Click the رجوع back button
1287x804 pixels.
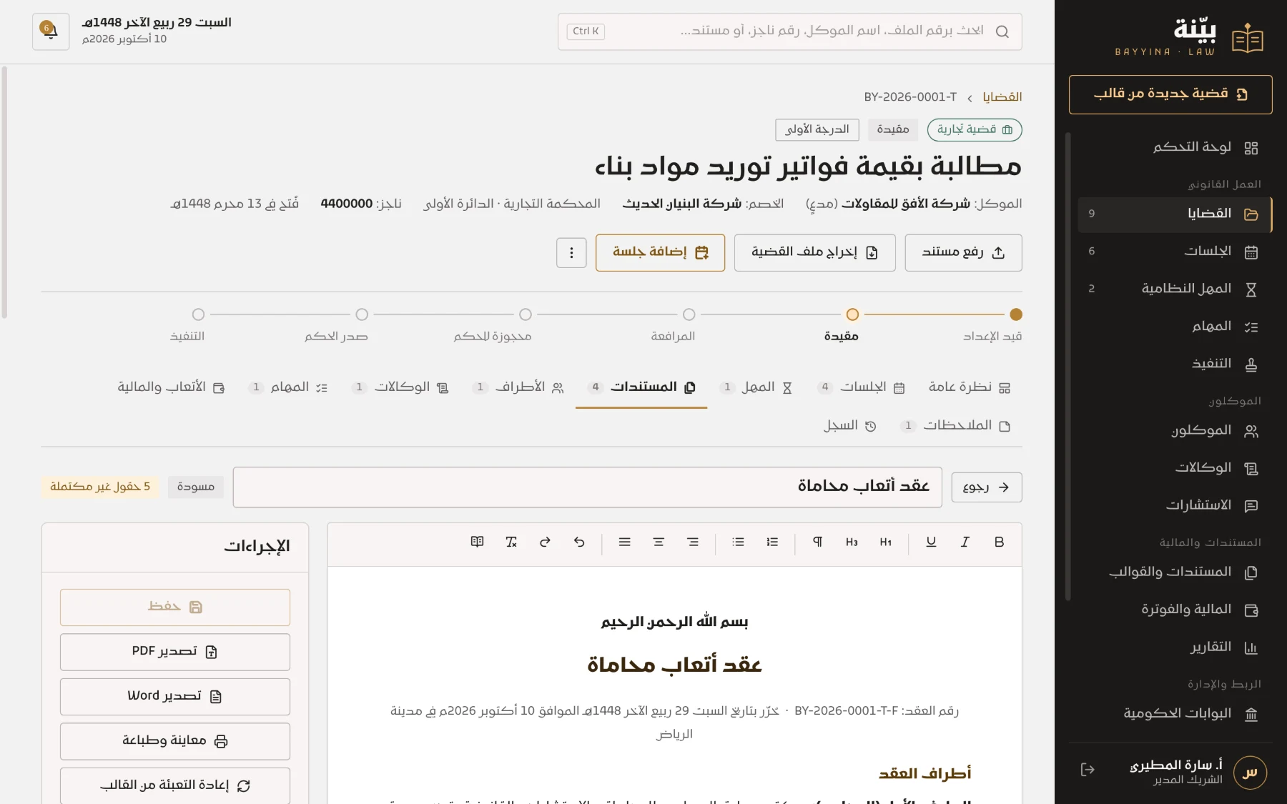(987, 487)
